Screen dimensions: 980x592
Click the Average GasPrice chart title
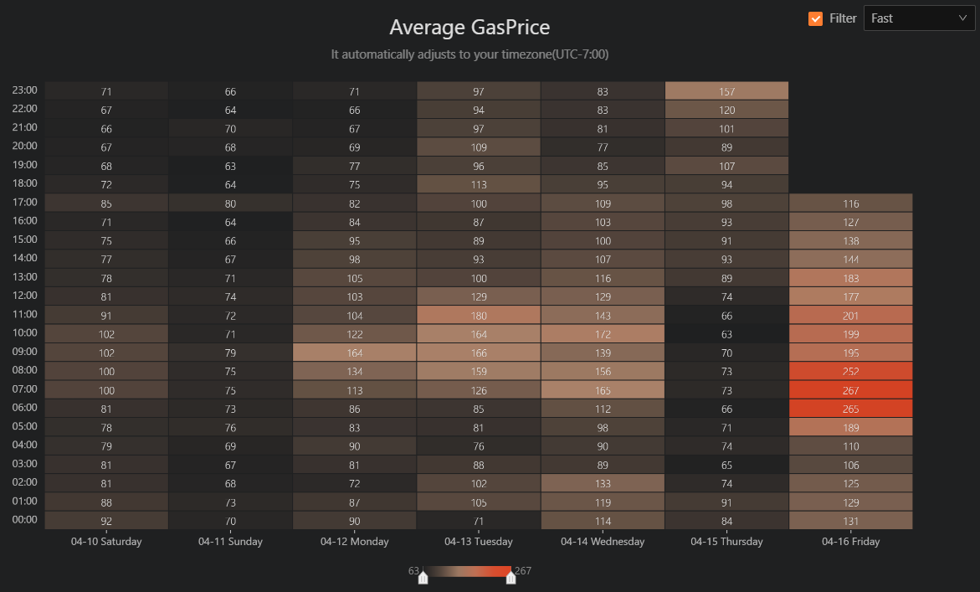click(469, 28)
